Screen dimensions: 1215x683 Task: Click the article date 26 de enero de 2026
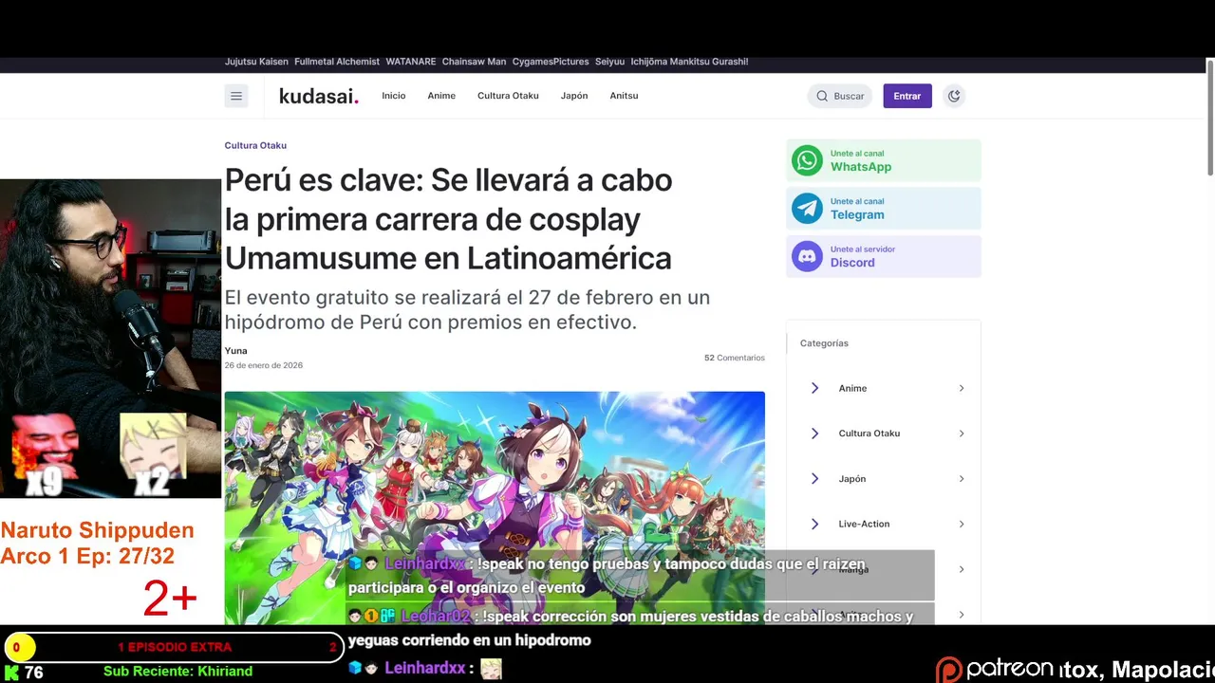click(264, 365)
